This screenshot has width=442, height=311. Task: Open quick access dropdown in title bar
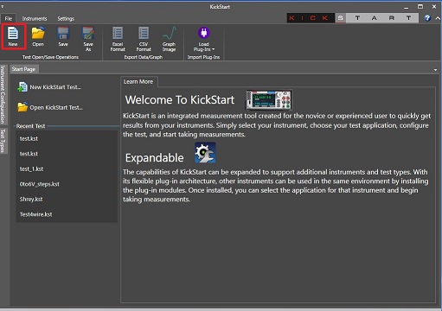pyautogui.click(x=3, y=6)
